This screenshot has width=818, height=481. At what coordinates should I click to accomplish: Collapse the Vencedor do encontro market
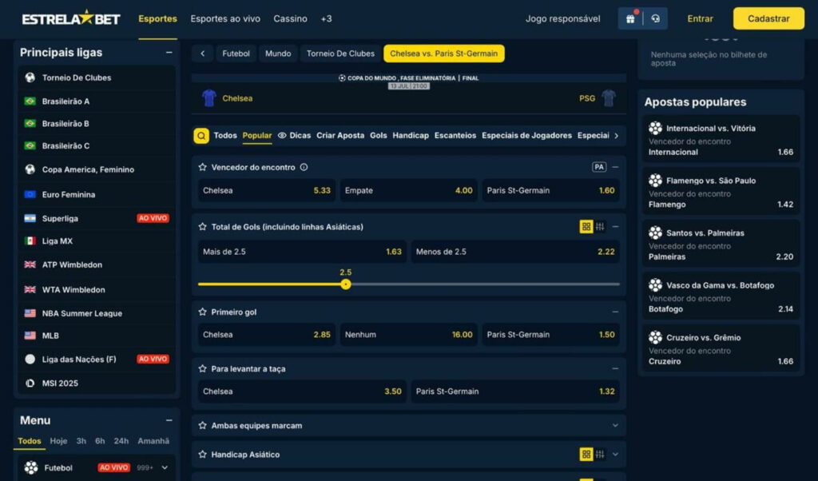click(616, 168)
